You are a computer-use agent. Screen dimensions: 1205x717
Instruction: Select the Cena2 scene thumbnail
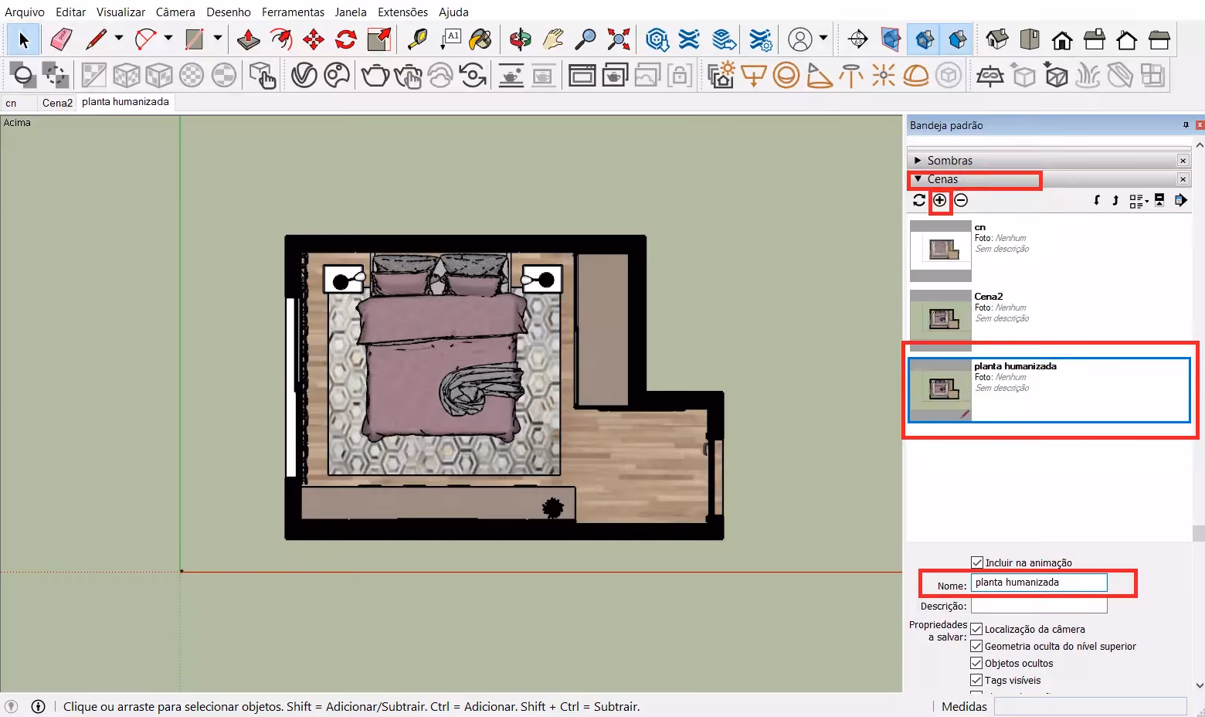tap(940, 320)
